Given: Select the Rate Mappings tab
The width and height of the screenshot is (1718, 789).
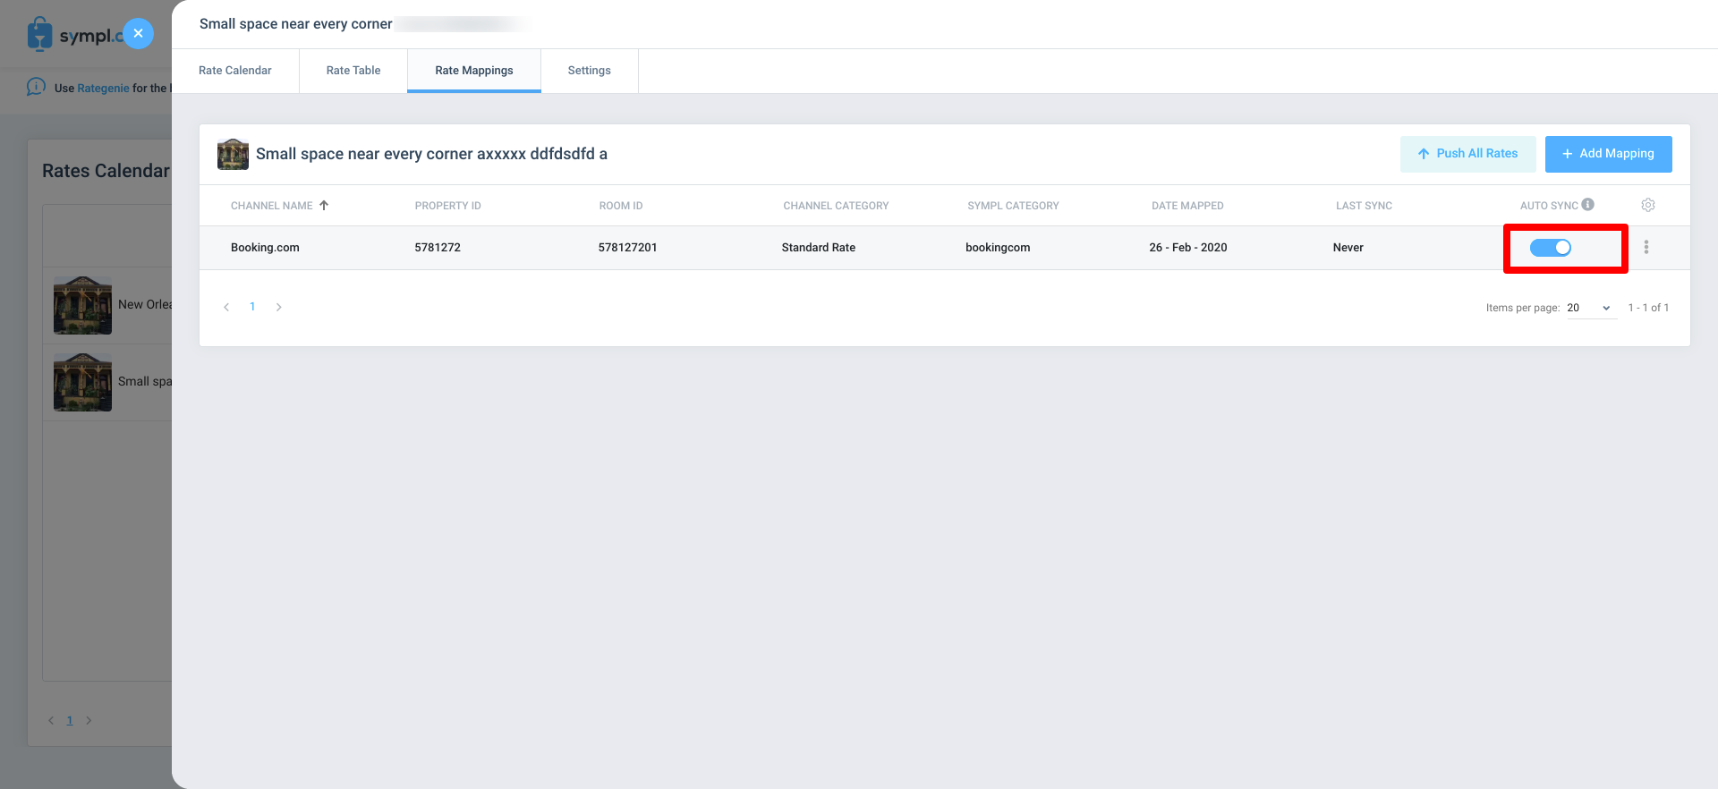Looking at the screenshot, I should click(x=474, y=71).
